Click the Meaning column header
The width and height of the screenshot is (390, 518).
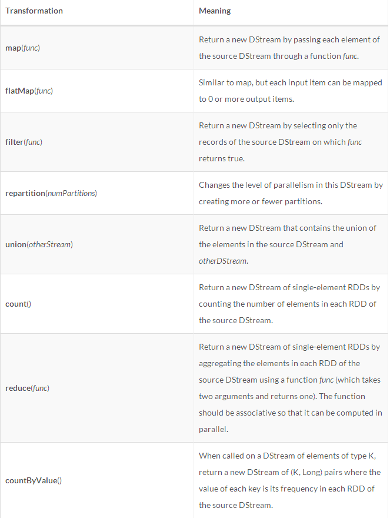point(215,11)
